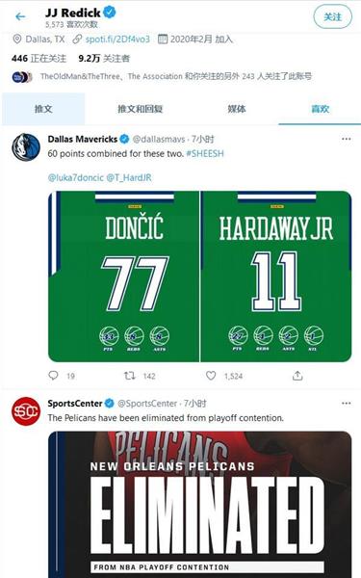Viewport: 361px width, 578px height.
Task: Switch to the 媒体 tab
Action: point(237,109)
